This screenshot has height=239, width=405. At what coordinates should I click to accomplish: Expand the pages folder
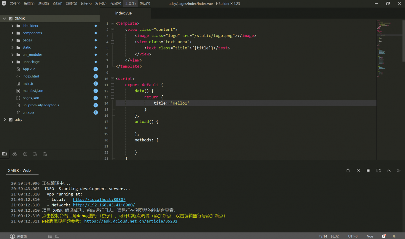[12, 40]
